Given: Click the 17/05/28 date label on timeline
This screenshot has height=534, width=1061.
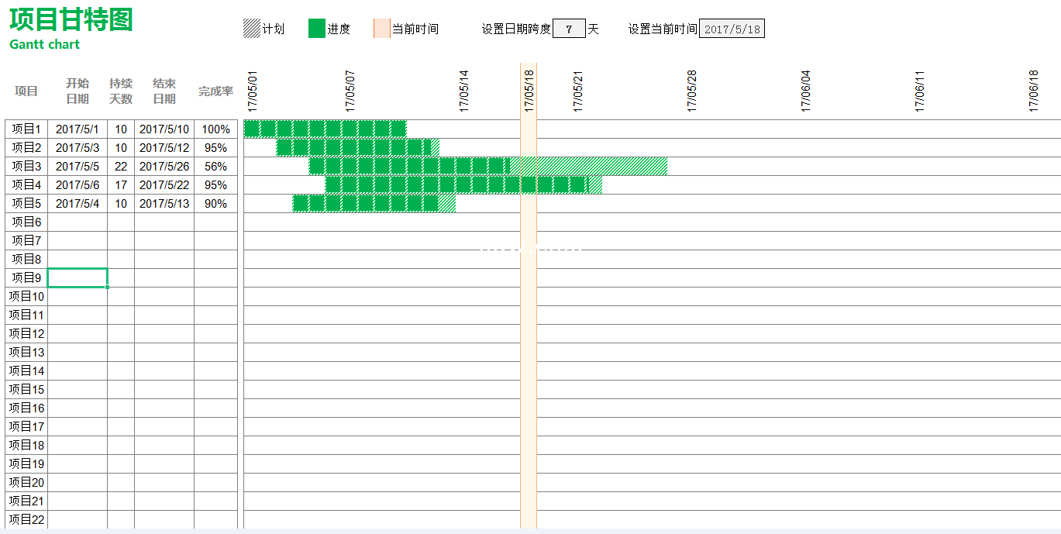Looking at the screenshot, I should click(692, 91).
